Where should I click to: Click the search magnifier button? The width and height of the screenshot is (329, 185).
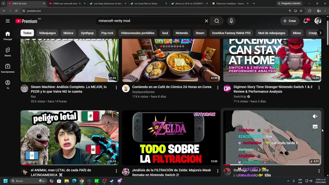coord(217,21)
